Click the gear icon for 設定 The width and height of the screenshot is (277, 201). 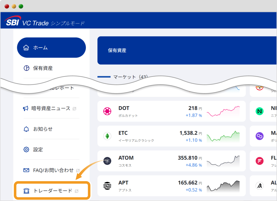click(x=26, y=149)
